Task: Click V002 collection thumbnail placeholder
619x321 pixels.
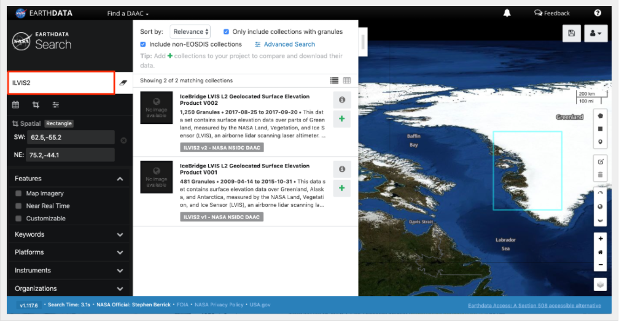Action: pyautogui.click(x=157, y=107)
